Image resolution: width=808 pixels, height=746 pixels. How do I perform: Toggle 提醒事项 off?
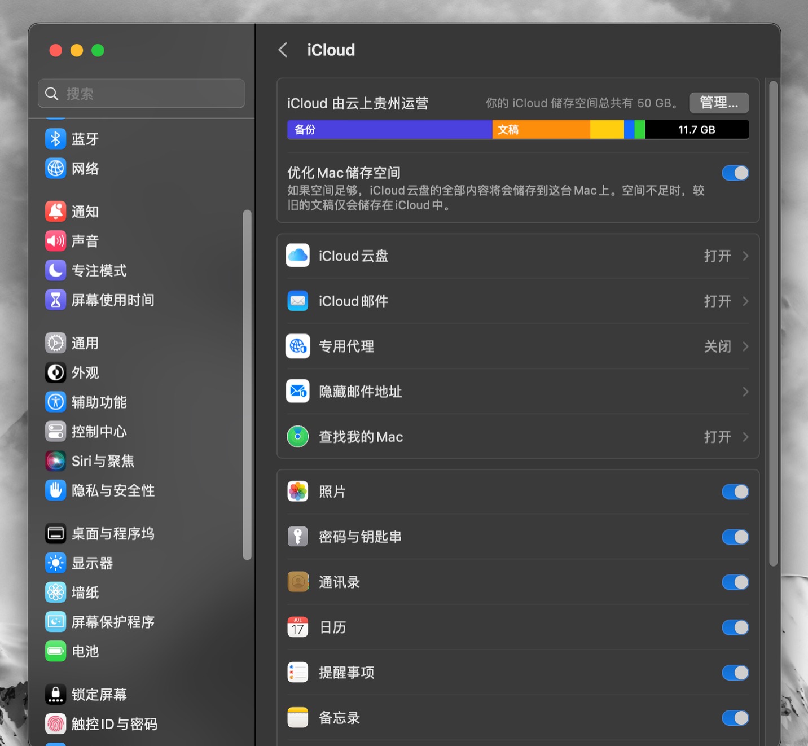(735, 672)
